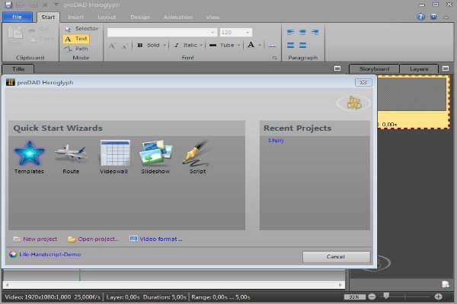Viewport: 457px width, 304px height.
Task: Open the File menu
Action: pos(18,17)
